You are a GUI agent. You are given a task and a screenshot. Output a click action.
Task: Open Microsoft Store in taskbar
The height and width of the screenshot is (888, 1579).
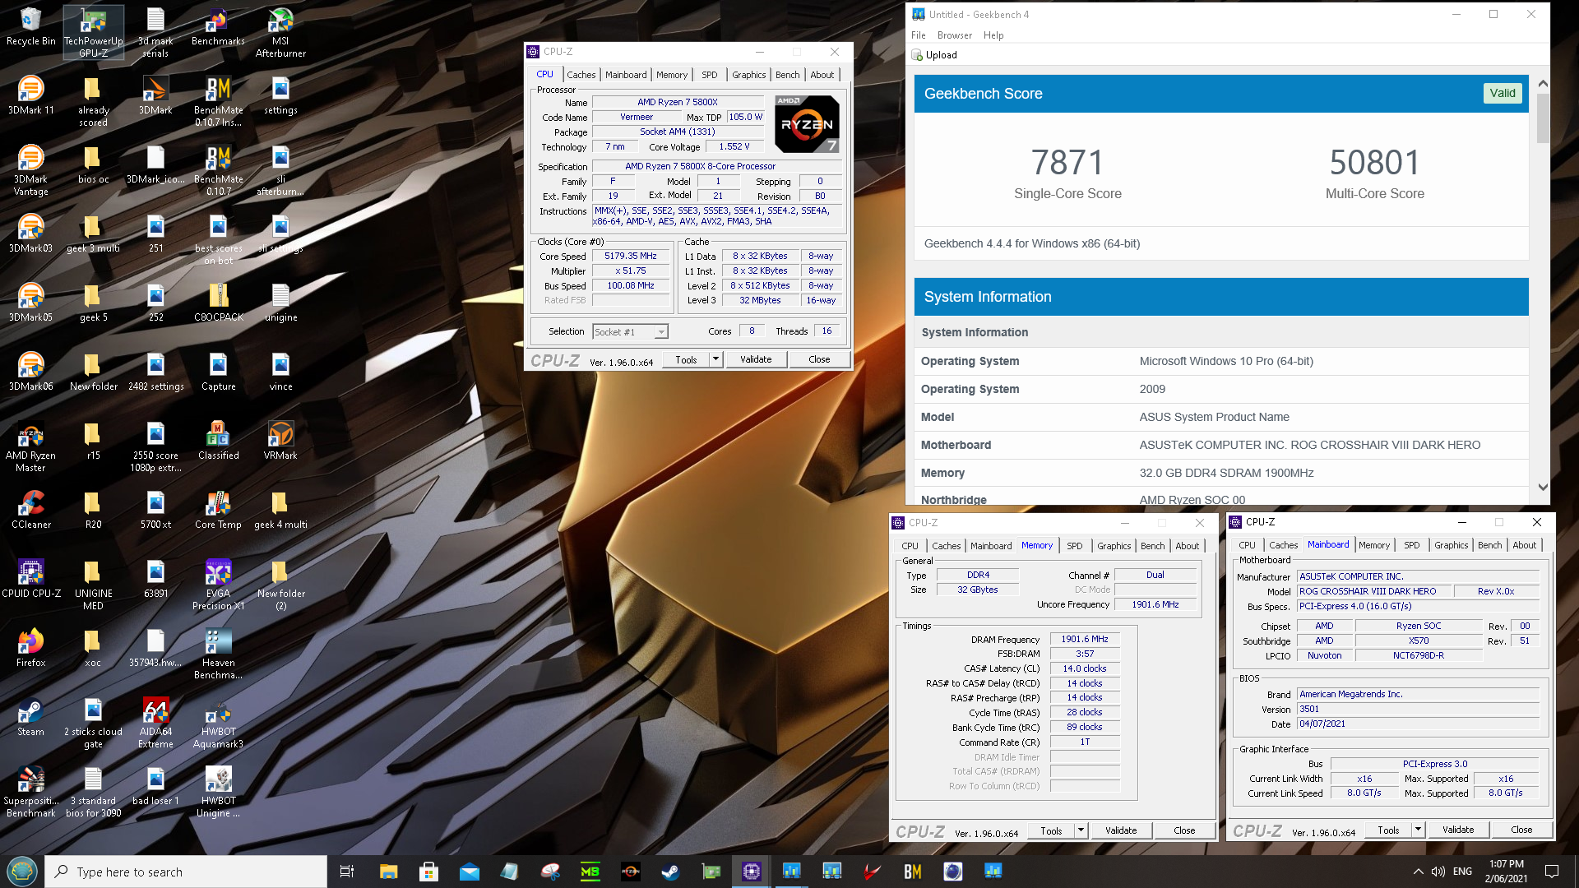pyautogui.click(x=428, y=872)
